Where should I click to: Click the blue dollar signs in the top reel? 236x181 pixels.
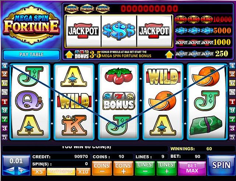click(x=119, y=31)
